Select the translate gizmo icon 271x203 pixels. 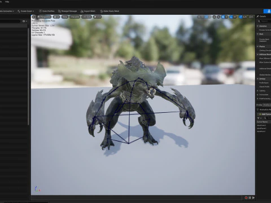pos(203,17)
